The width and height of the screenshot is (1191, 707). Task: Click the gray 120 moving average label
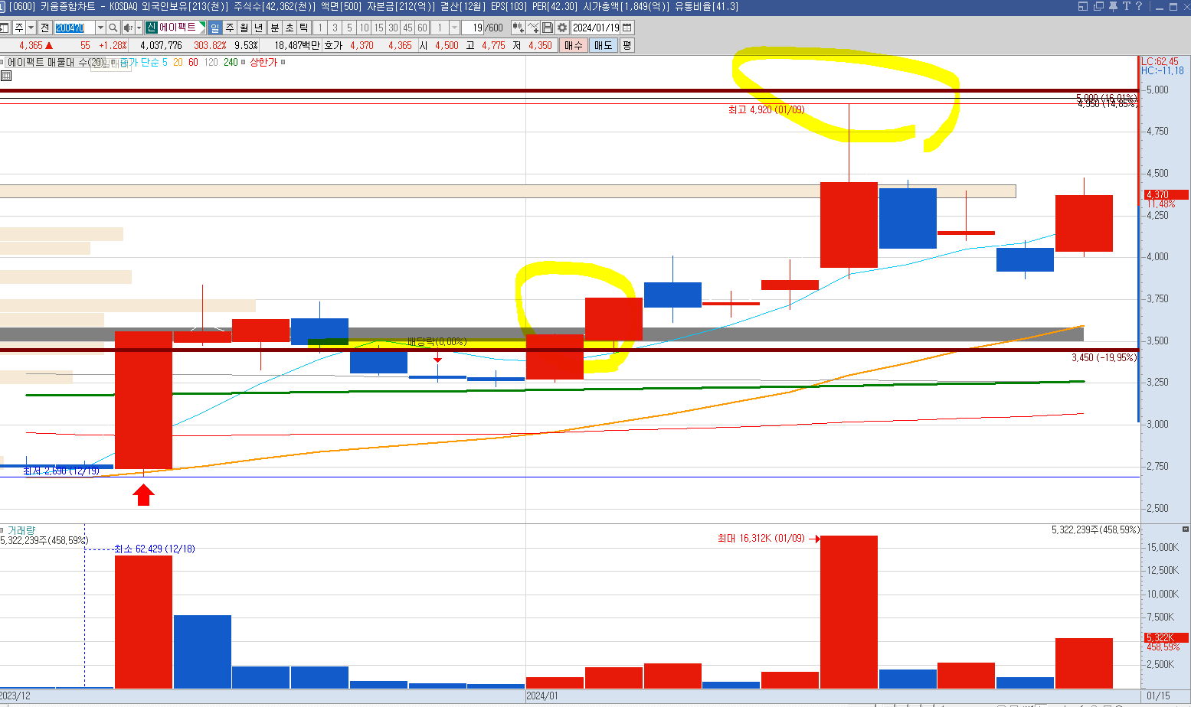[211, 62]
